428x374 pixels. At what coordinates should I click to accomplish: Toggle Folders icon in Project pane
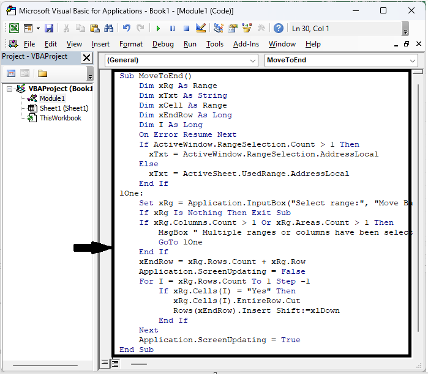(43, 73)
